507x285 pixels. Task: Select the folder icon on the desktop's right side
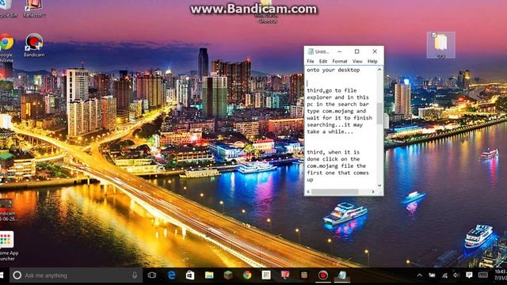[440, 45]
